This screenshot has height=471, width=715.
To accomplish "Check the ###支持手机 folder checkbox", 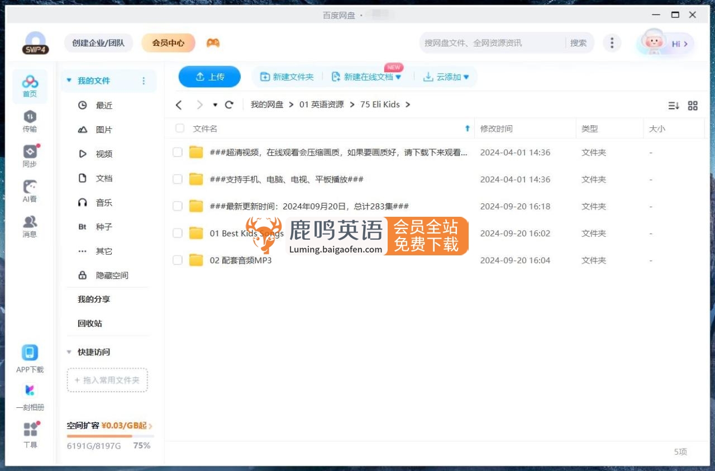I will (x=178, y=179).
